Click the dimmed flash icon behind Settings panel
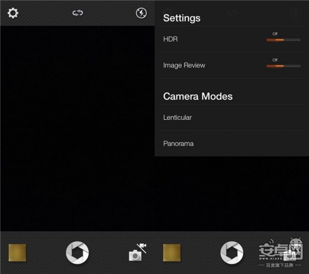The height and width of the screenshot is (274, 309). coord(296,13)
